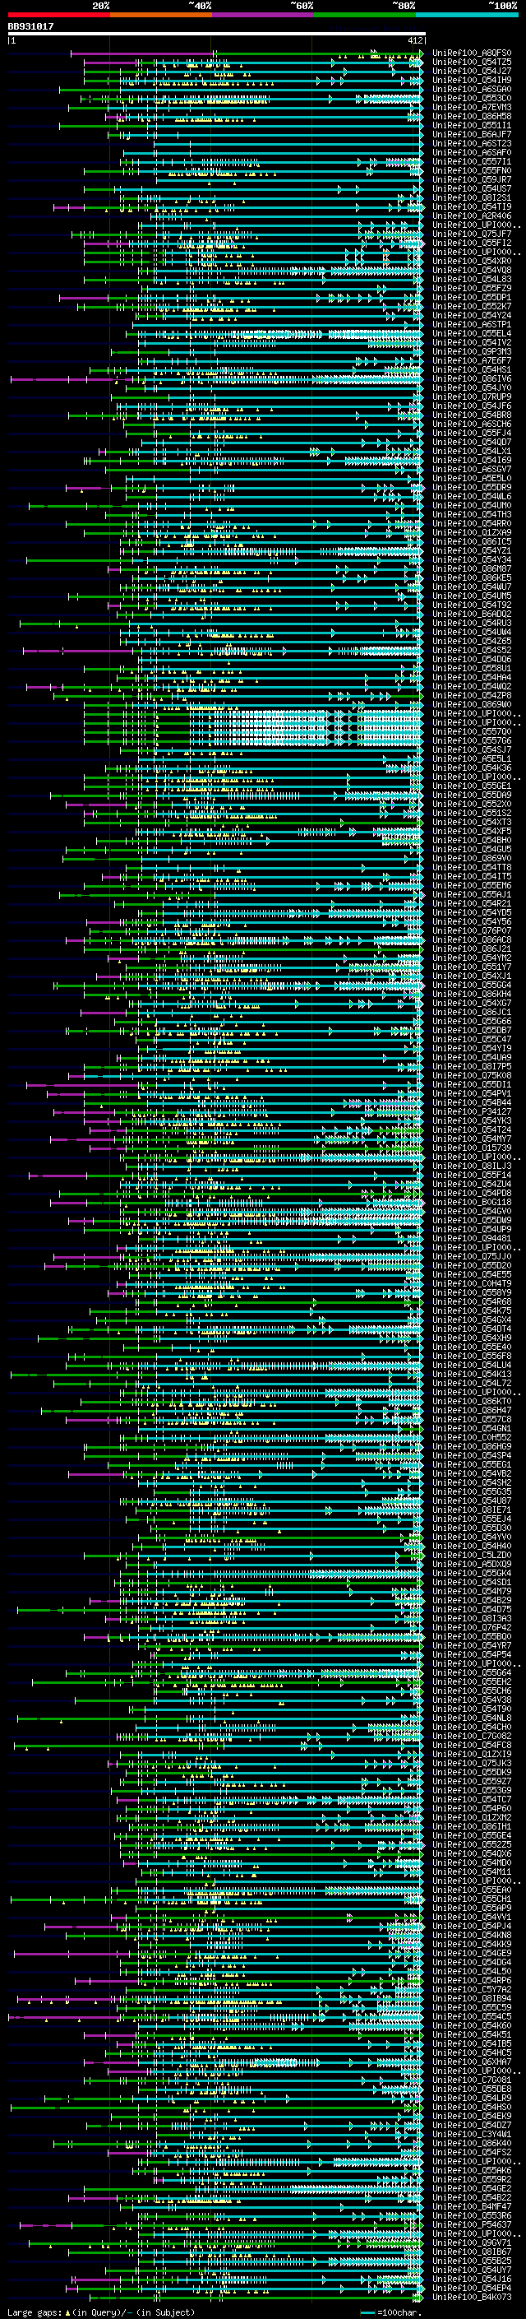The height and width of the screenshot is (2319, 526).
Task: Click the query end position 412
Action: [414, 40]
